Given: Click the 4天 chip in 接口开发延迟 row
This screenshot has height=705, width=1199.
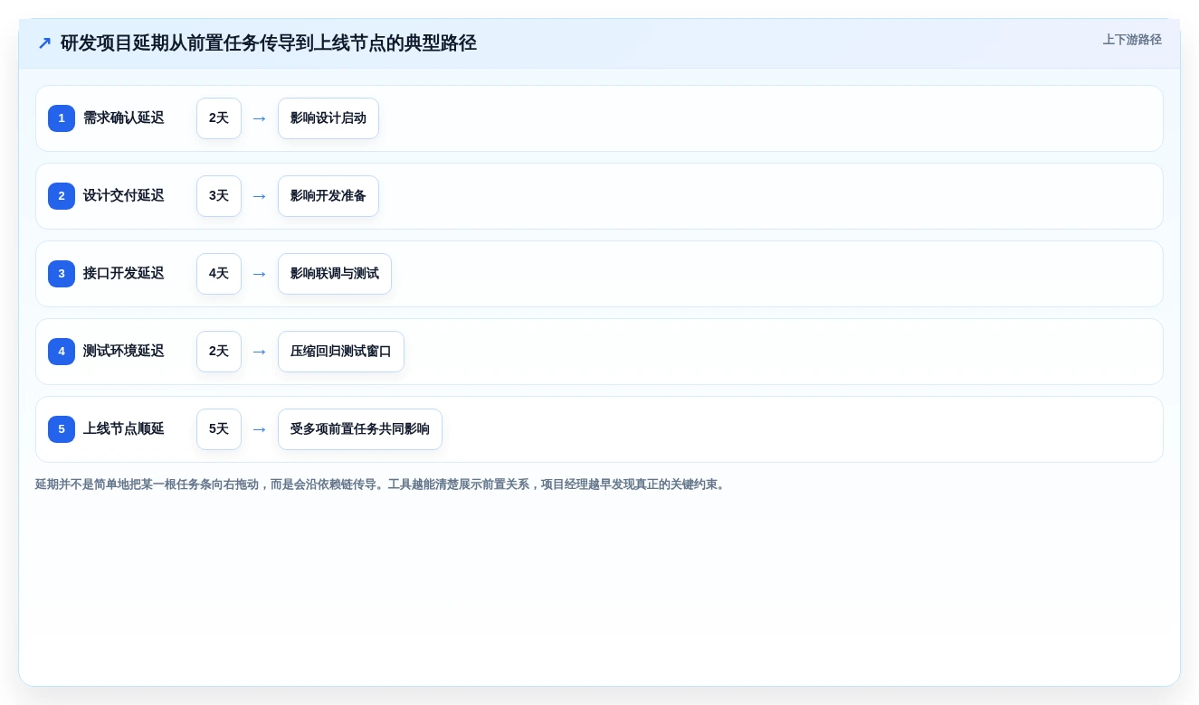Looking at the screenshot, I should 219,274.
